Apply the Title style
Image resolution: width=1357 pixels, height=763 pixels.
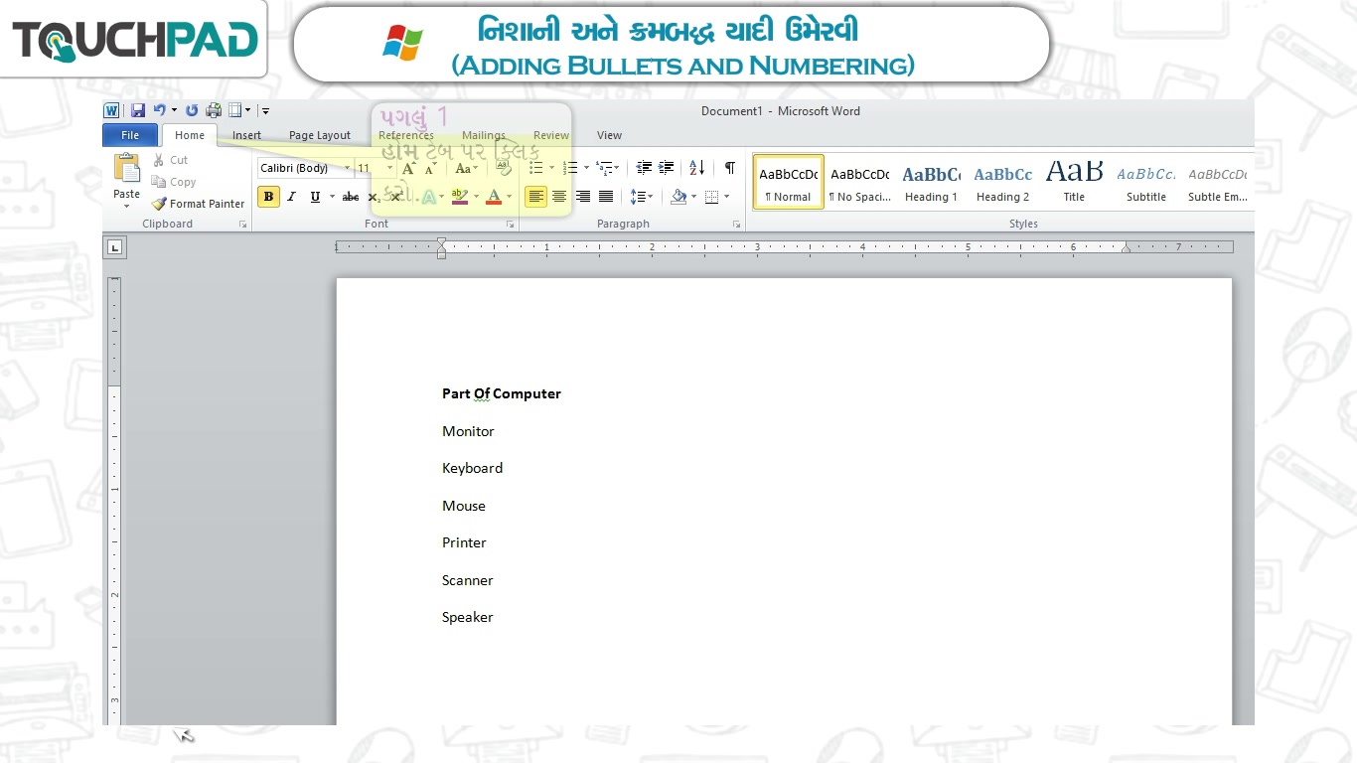tap(1074, 181)
